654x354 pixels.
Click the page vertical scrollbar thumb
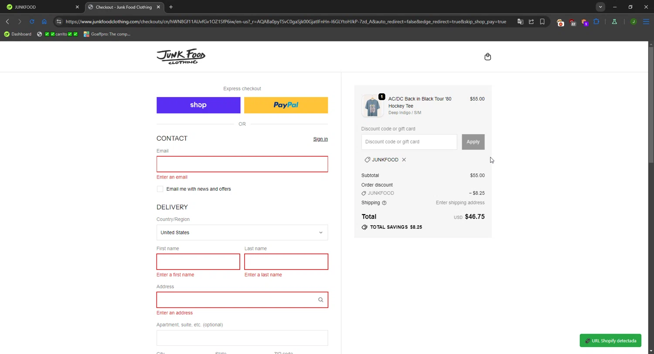coord(651,105)
